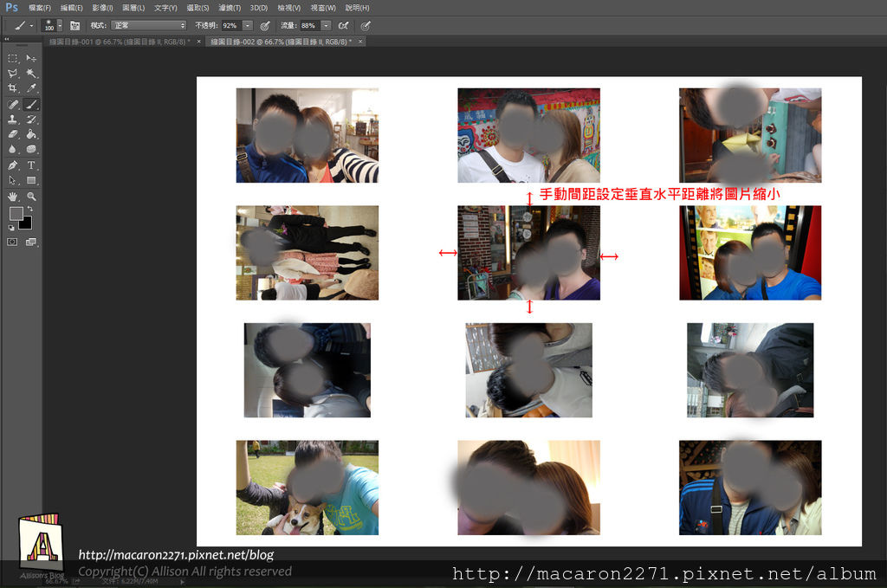This screenshot has width=887, height=588.
Task: Open the 模式 正常 blend mode dropdown
Action: (x=149, y=25)
